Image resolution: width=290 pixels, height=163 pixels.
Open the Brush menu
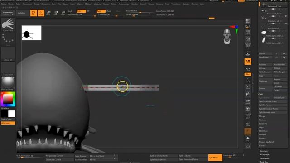pyautogui.click(x=11, y=4)
